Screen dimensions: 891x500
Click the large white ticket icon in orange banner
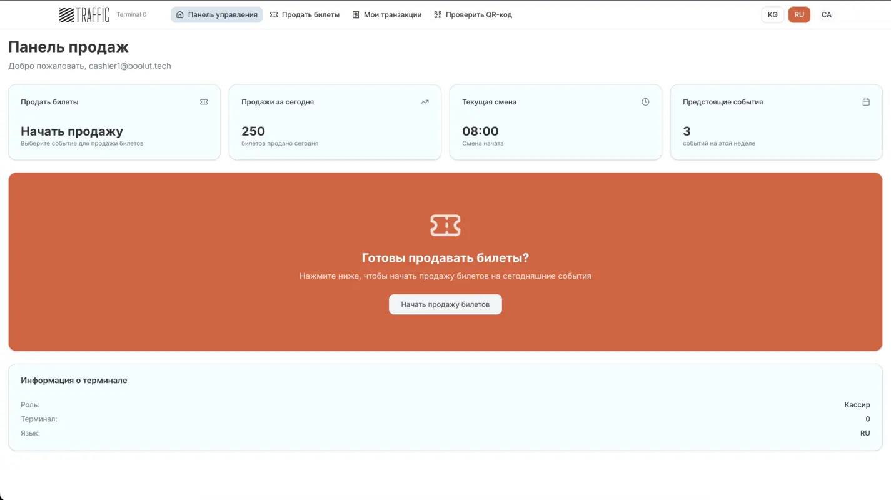coord(445,225)
